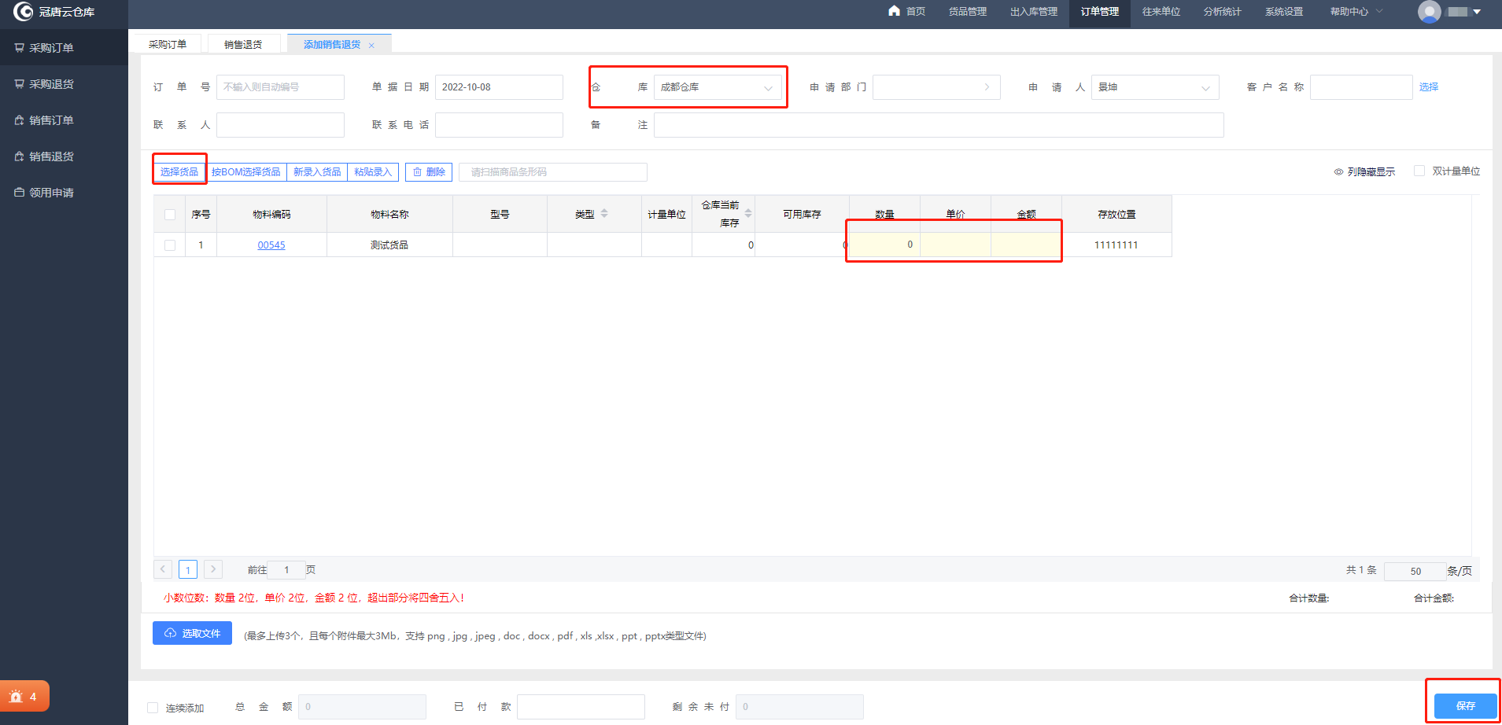Click the 联系电话 input field

pos(499,125)
